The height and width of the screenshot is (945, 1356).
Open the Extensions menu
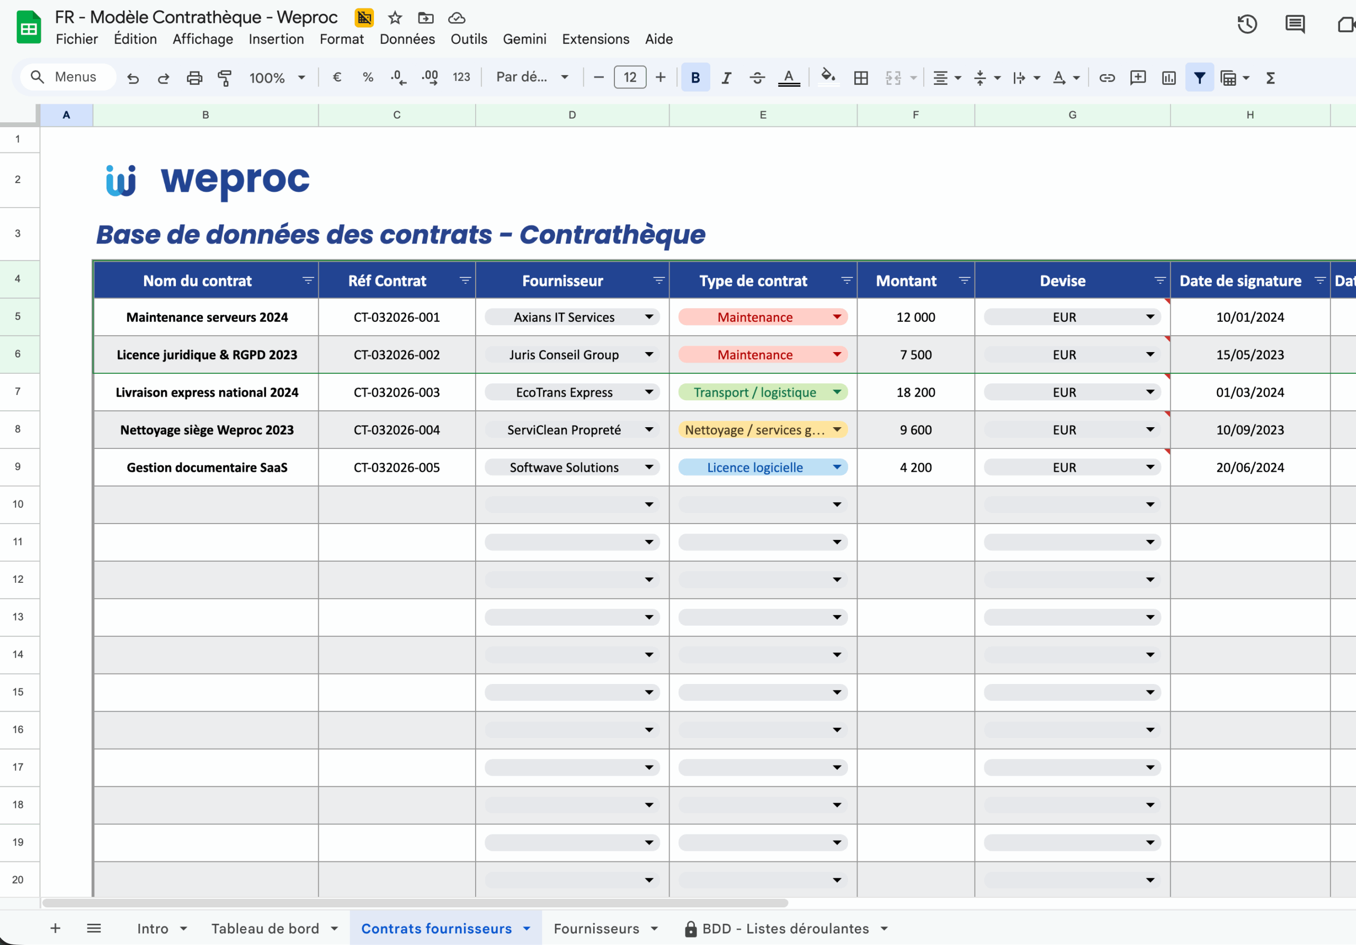pos(596,39)
